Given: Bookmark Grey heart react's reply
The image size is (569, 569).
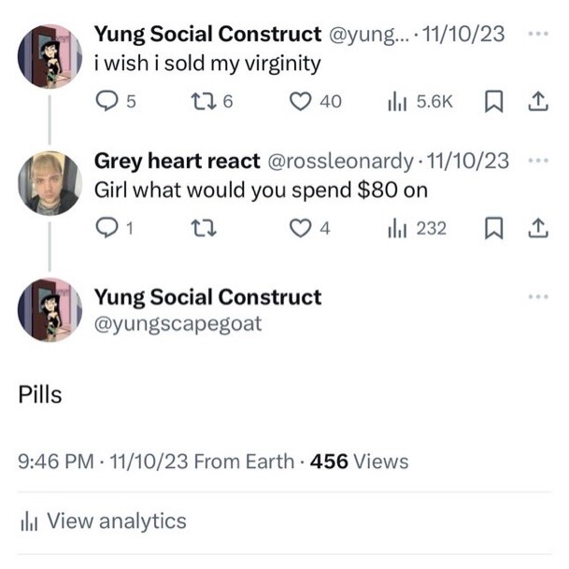Looking at the screenshot, I should [x=494, y=228].
